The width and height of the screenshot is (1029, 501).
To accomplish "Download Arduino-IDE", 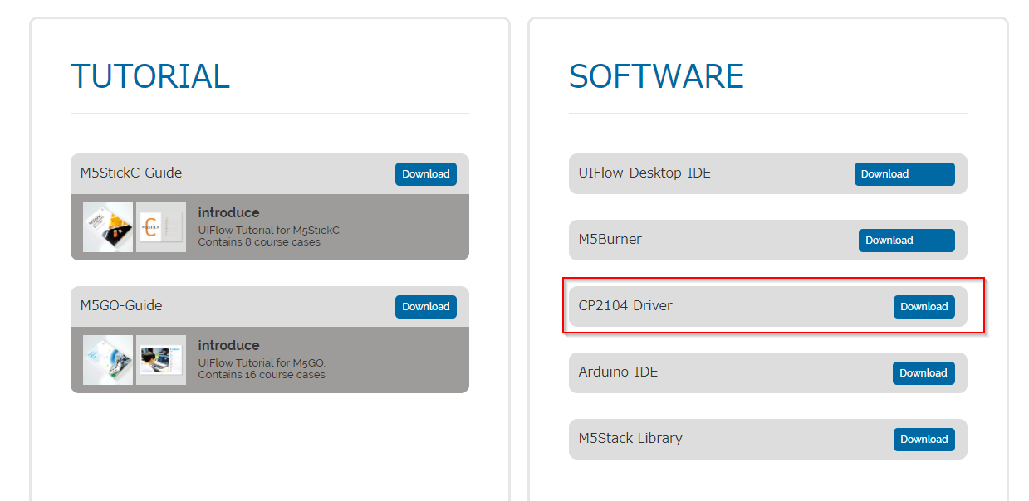I will pyautogui.click(x=924, y=373).
